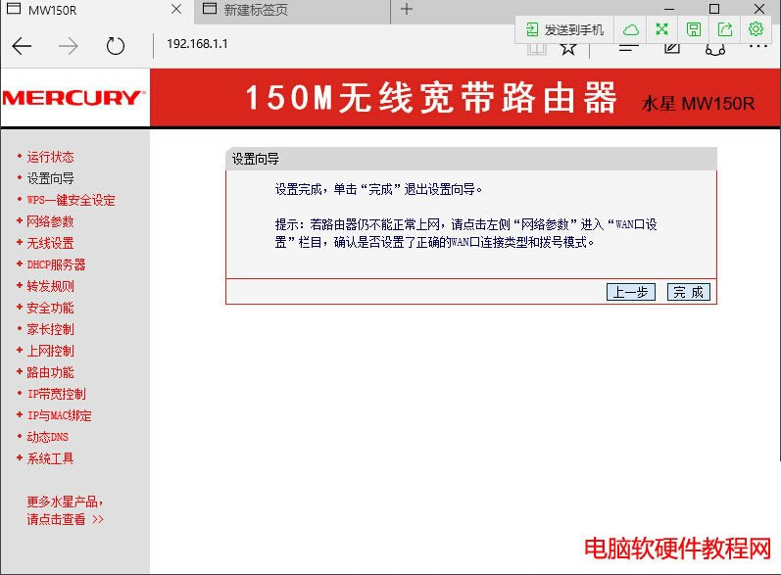The image size is (781, 575).
Task: Switch to the 新建标签页 browser tab
Action: click(x=284, y=10)
